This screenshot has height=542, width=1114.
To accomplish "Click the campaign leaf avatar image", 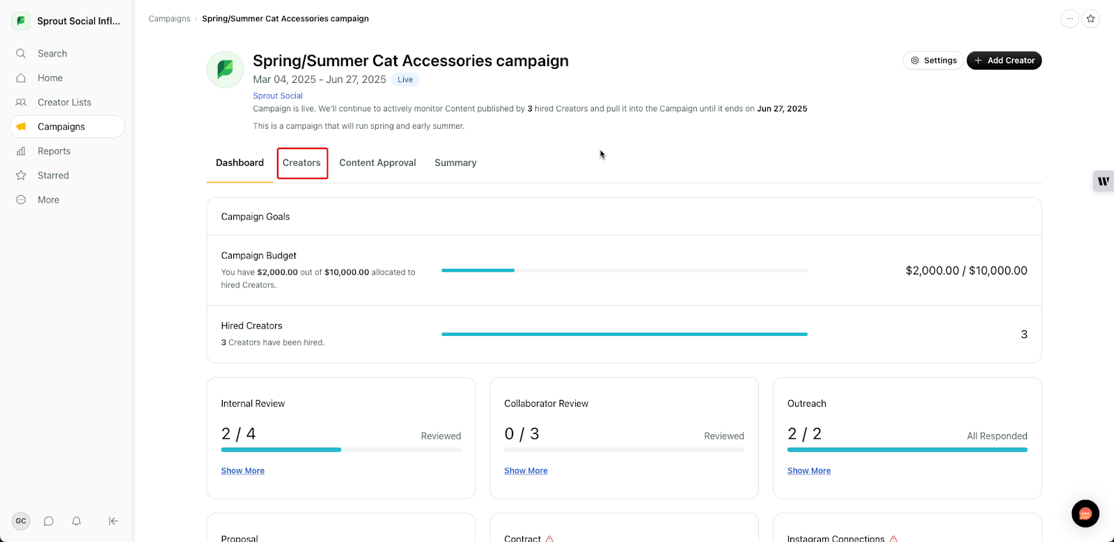I will [x=225, y=70].
